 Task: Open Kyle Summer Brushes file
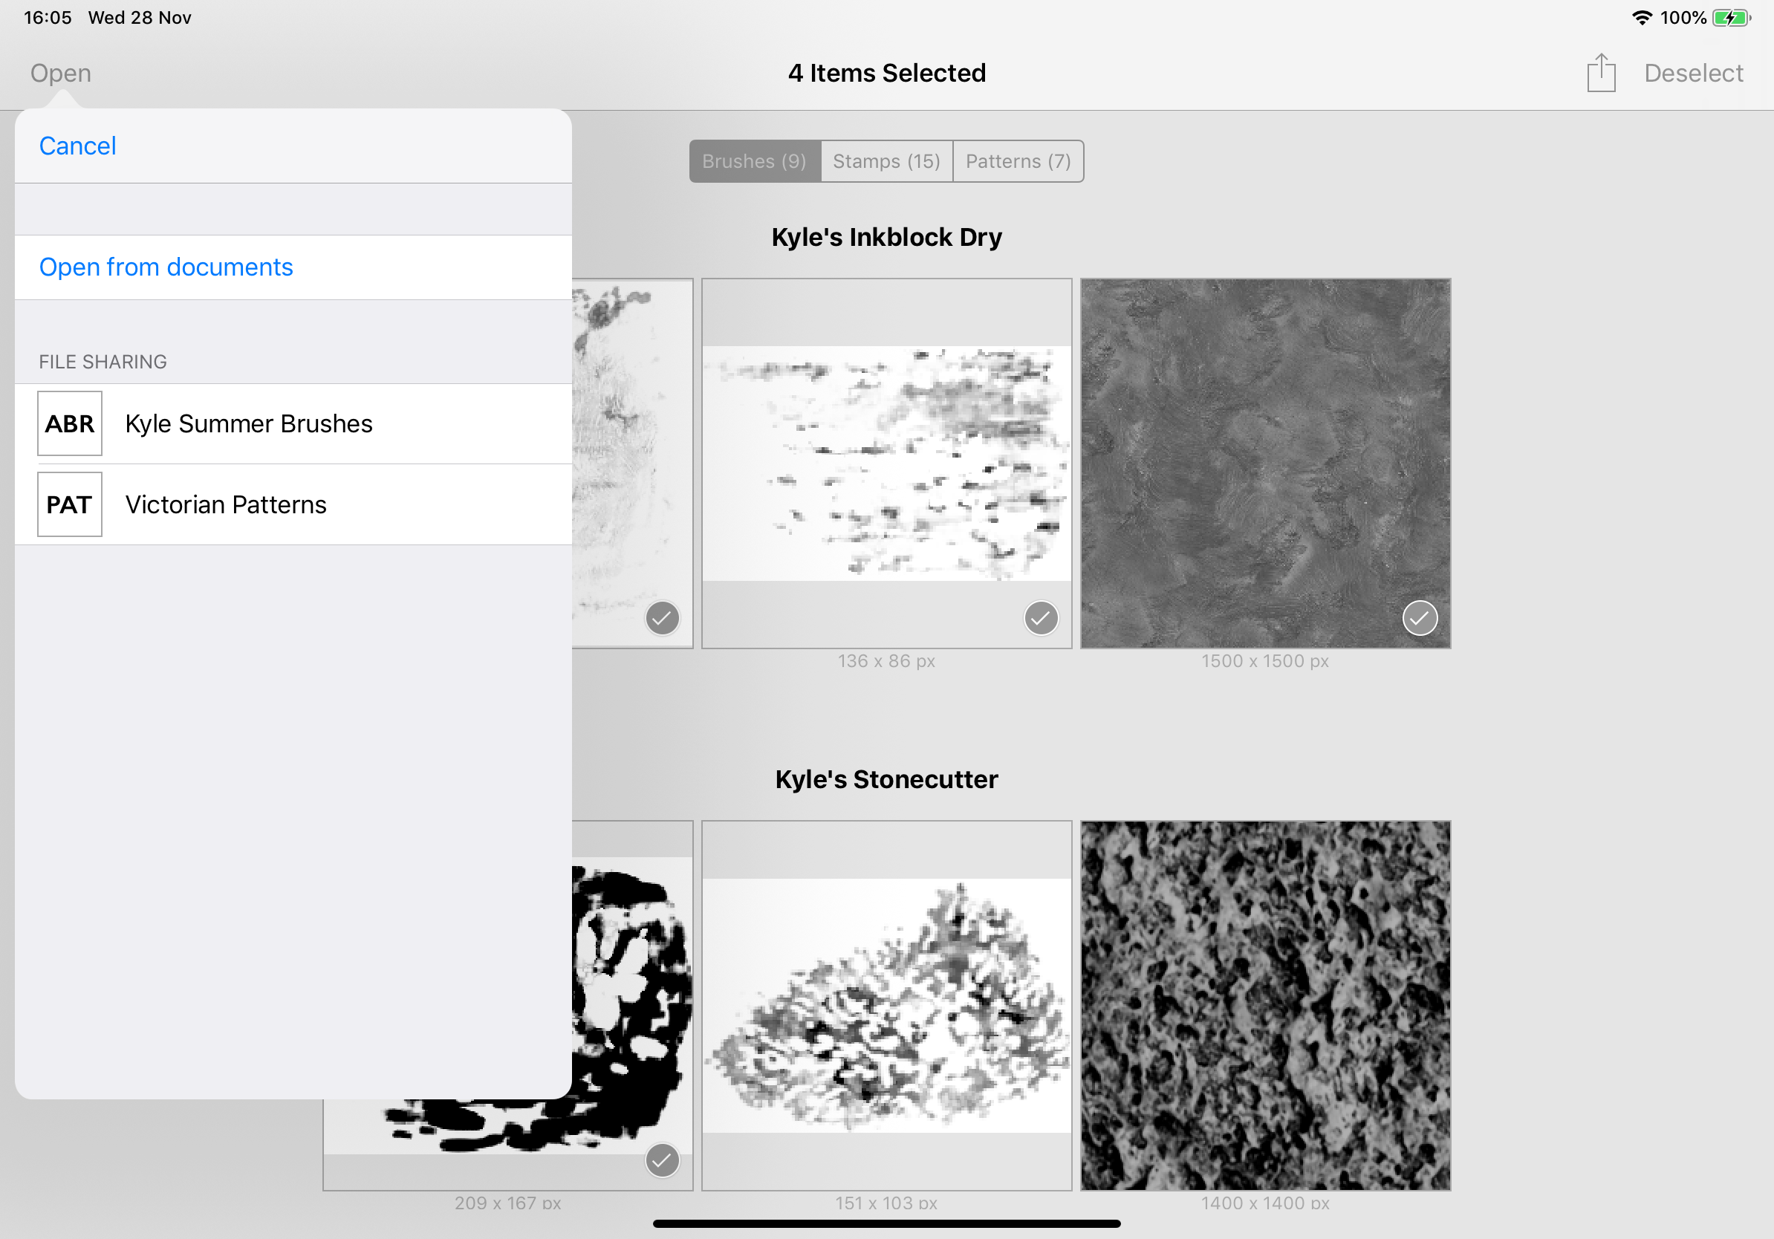tap(249, 423)
